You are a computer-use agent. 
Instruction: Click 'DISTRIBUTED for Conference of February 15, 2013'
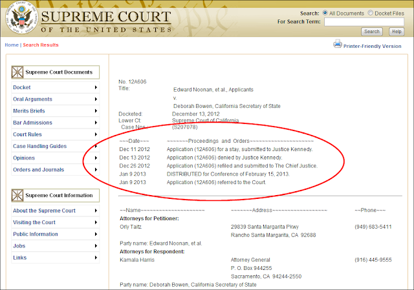point(228,174)
